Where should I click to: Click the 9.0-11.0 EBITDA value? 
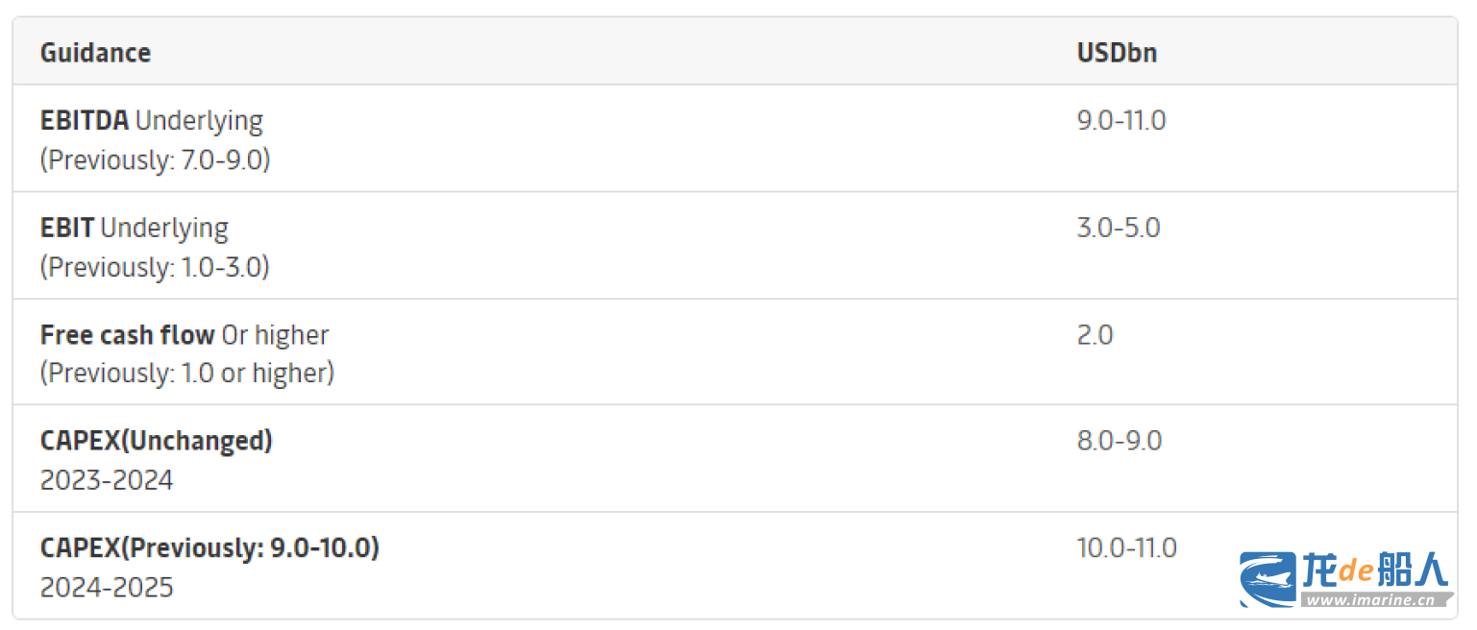(1121, 121)
